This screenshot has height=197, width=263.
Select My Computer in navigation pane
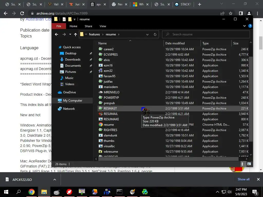tap(72, 101)
